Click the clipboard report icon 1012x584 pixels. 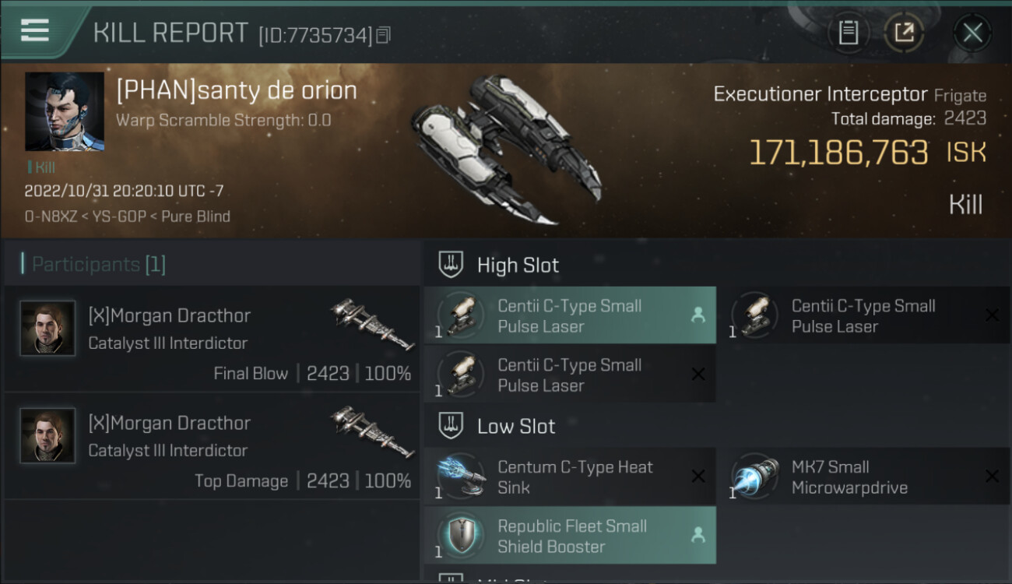848,33
